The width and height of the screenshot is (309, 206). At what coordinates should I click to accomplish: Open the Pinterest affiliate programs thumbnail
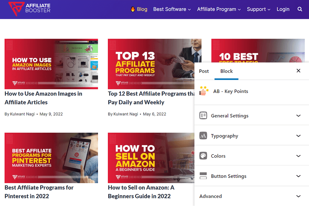point(51,158)
